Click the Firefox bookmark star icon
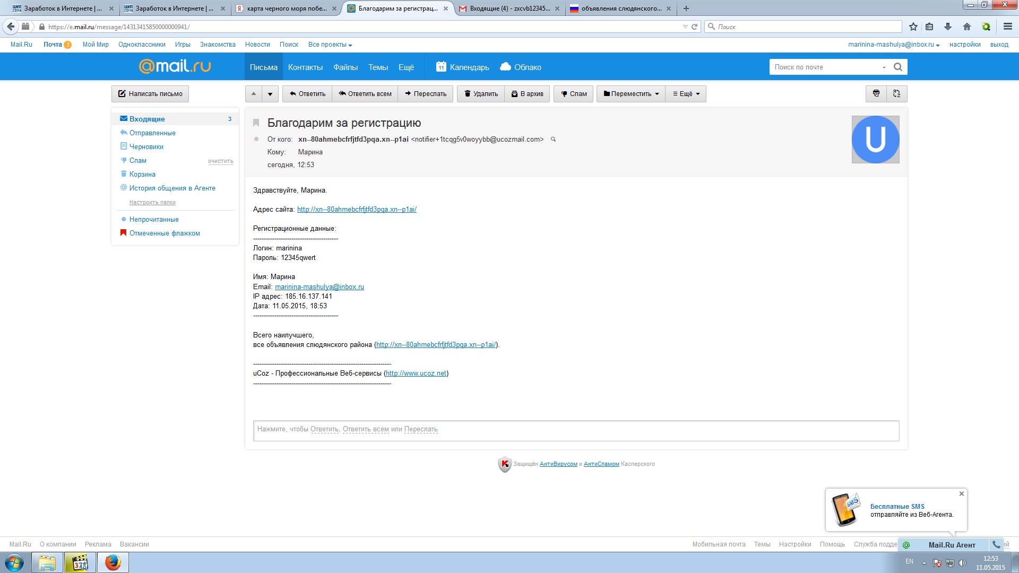Image resolution: width=1019 pixels, height=573 pixels. pos(913,27)
